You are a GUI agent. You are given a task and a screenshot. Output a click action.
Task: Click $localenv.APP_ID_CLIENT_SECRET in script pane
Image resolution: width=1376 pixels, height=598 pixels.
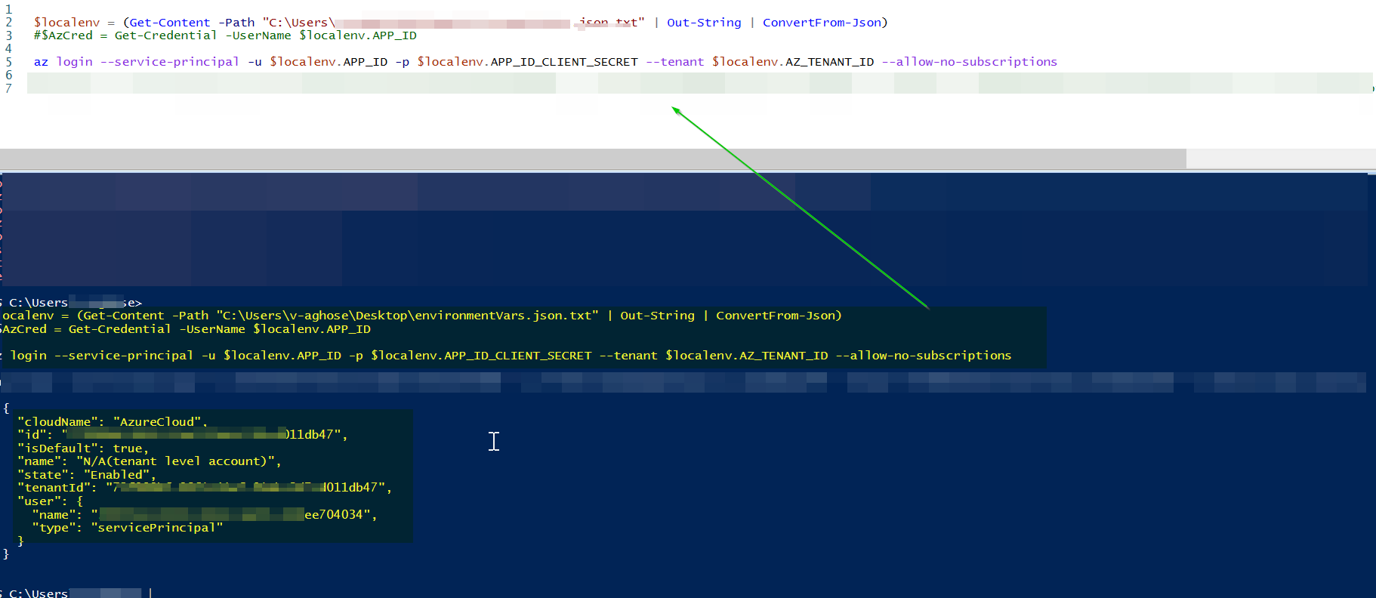pyautogui.click(x=527, y=62)
